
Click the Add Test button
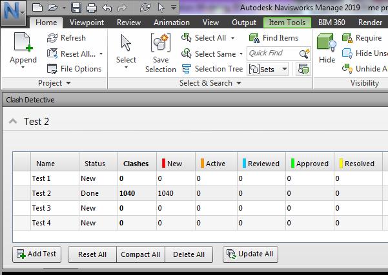click(37, 254)
